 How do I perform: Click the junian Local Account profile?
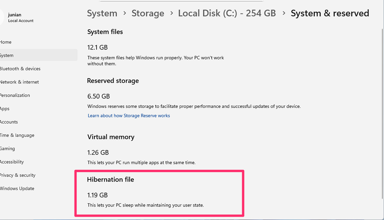(20, 18)
